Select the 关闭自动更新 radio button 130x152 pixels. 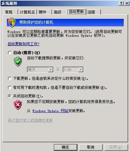(10, 96)
